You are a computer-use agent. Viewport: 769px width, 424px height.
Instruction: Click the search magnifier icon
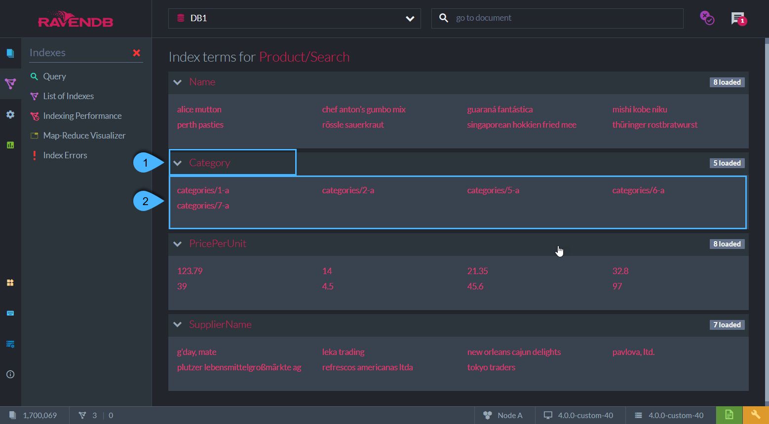click(444, 18)
